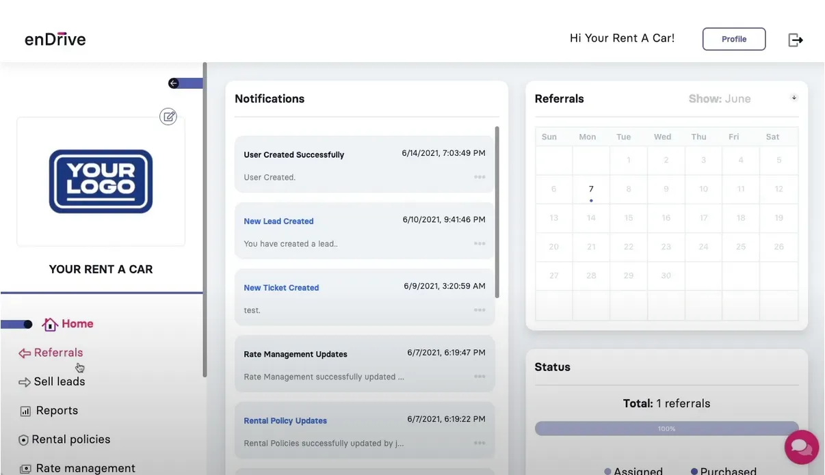Click the Purchased legend dot

694,472
